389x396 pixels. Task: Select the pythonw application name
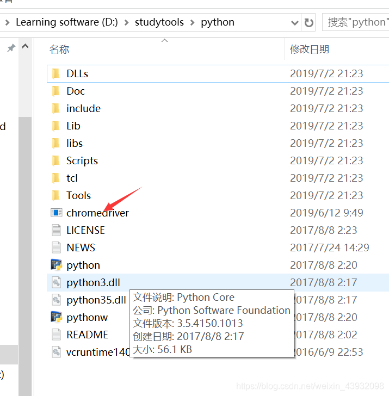[87, 318]
